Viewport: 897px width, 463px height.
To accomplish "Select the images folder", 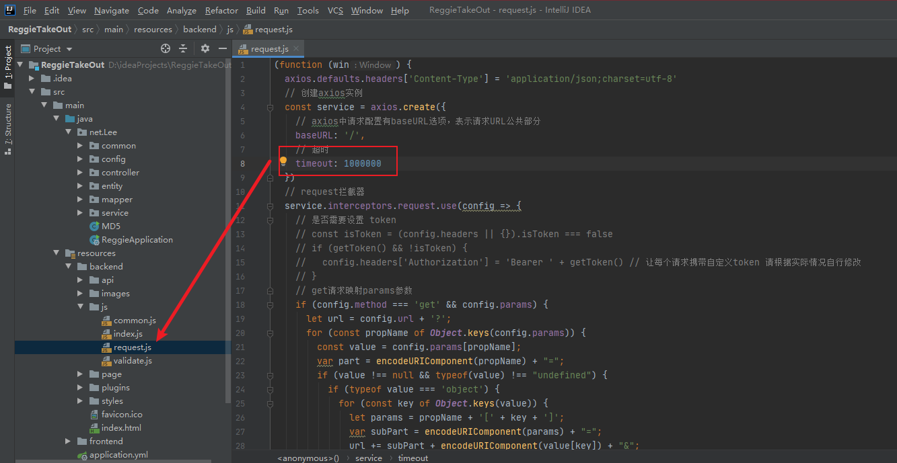I will click(115, 294).
